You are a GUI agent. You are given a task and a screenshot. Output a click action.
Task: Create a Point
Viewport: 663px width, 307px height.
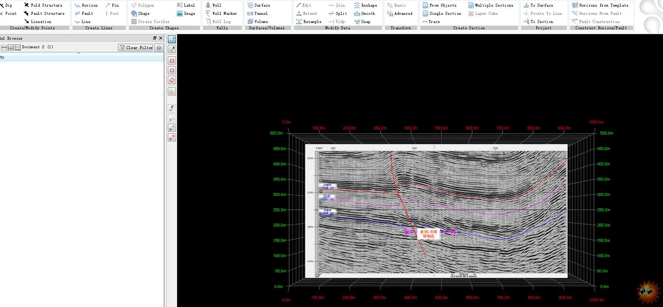[8, 13]
